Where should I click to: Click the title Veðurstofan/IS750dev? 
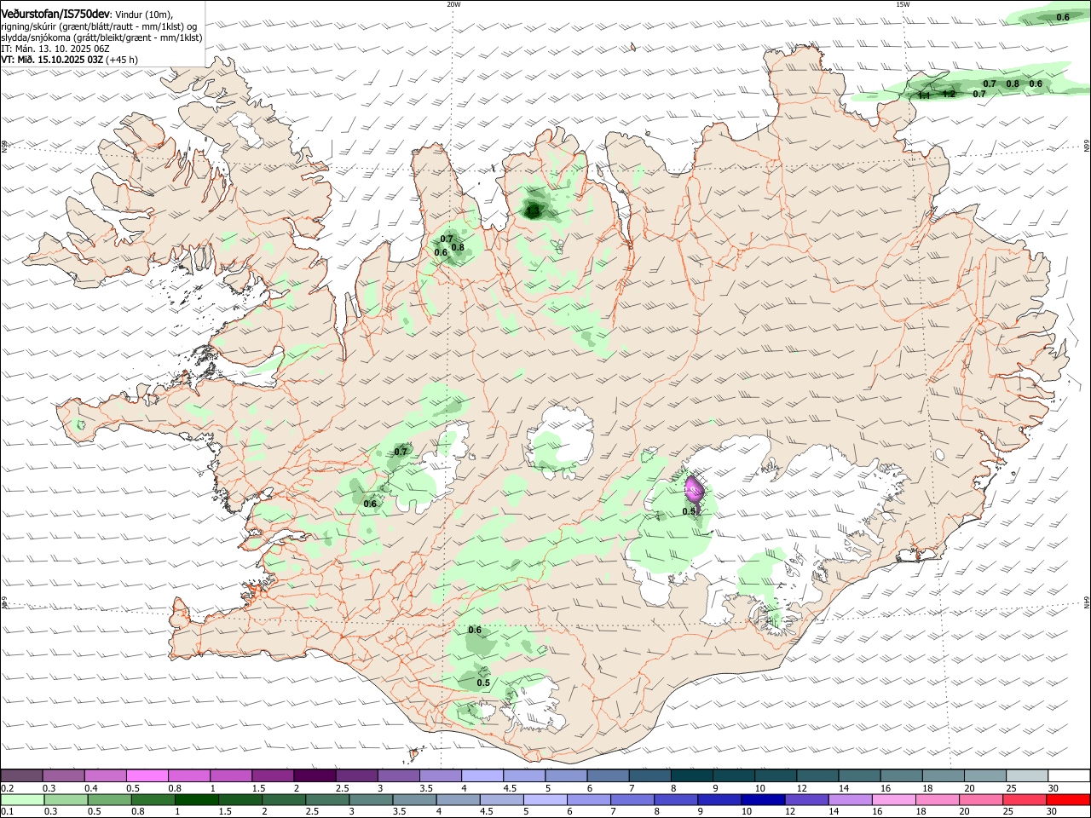pyautogui.click(x=55, y=14)
